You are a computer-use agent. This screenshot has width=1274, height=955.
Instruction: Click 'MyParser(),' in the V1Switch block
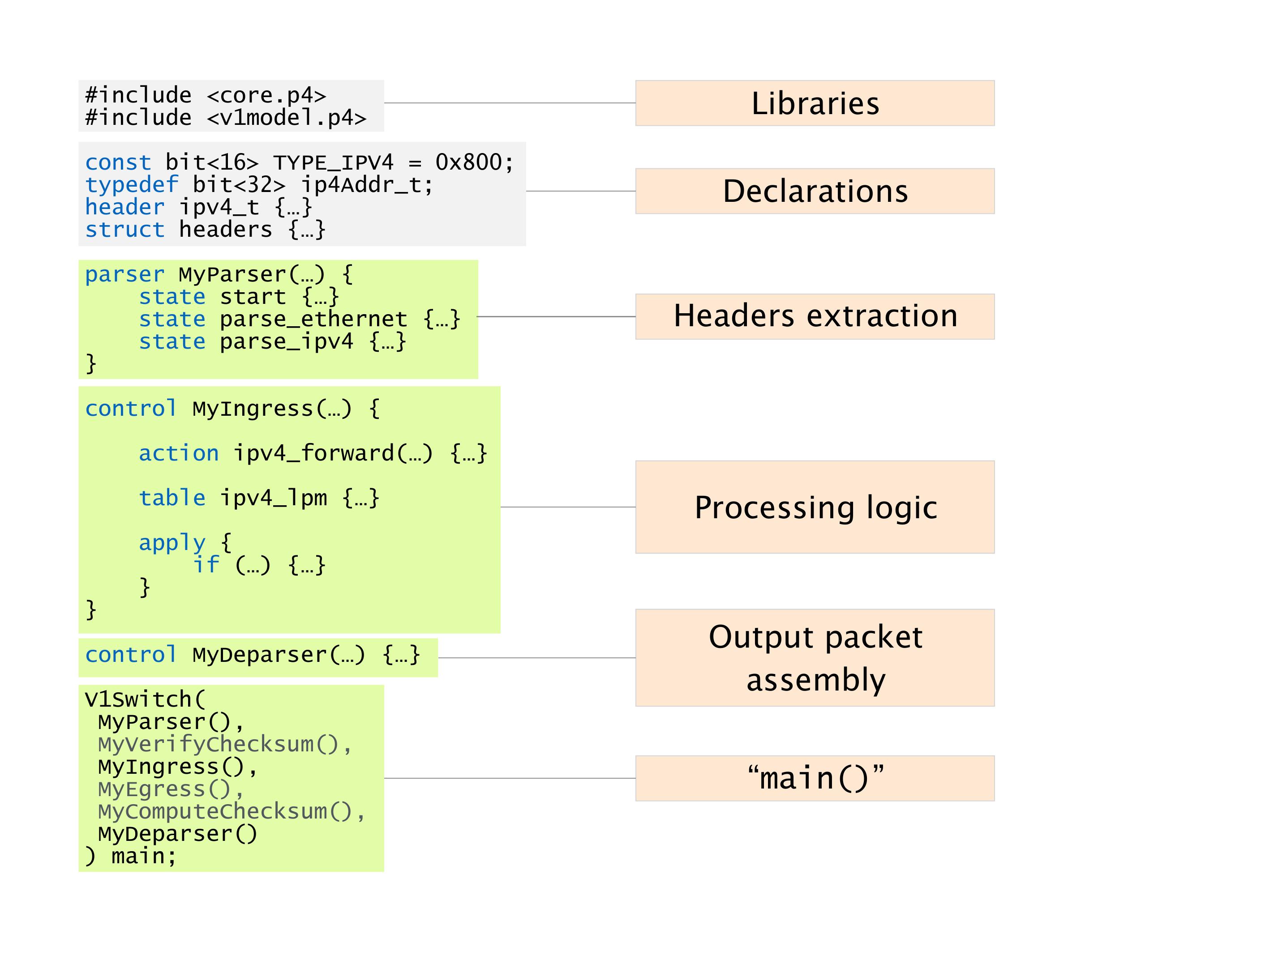coord(172,722)
